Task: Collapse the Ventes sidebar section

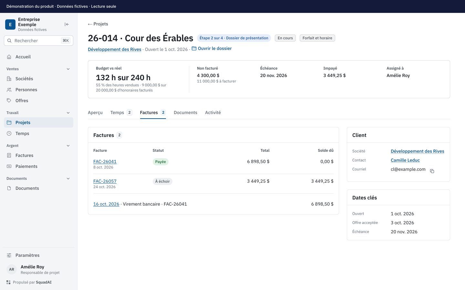Action: (68, 69)
